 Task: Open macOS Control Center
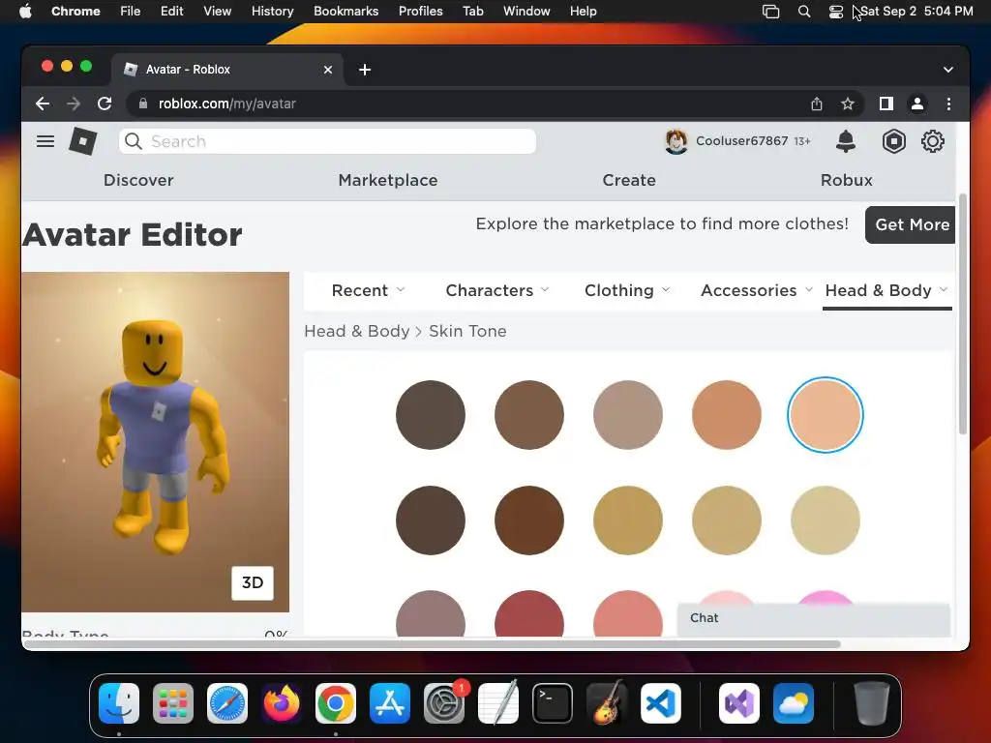click(x=835, y=12)
